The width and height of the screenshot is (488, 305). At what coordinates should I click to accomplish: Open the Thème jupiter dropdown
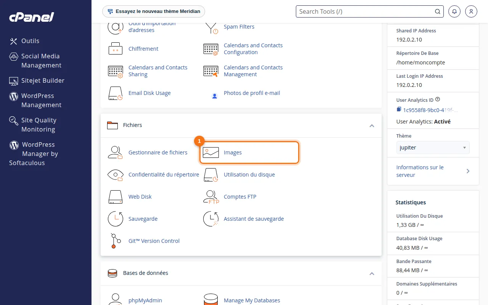[x=433, y=148]
